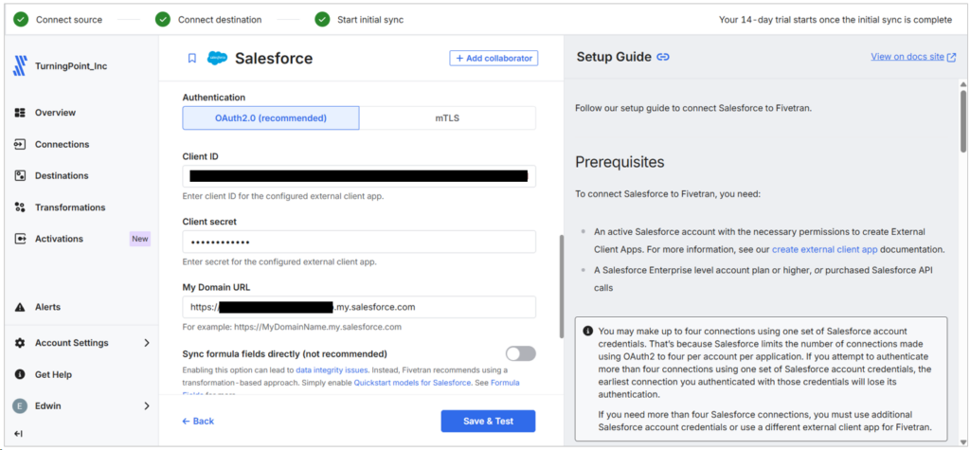
Task: Click the Start initial sync green checkmark
Action: tap(322, 20)
